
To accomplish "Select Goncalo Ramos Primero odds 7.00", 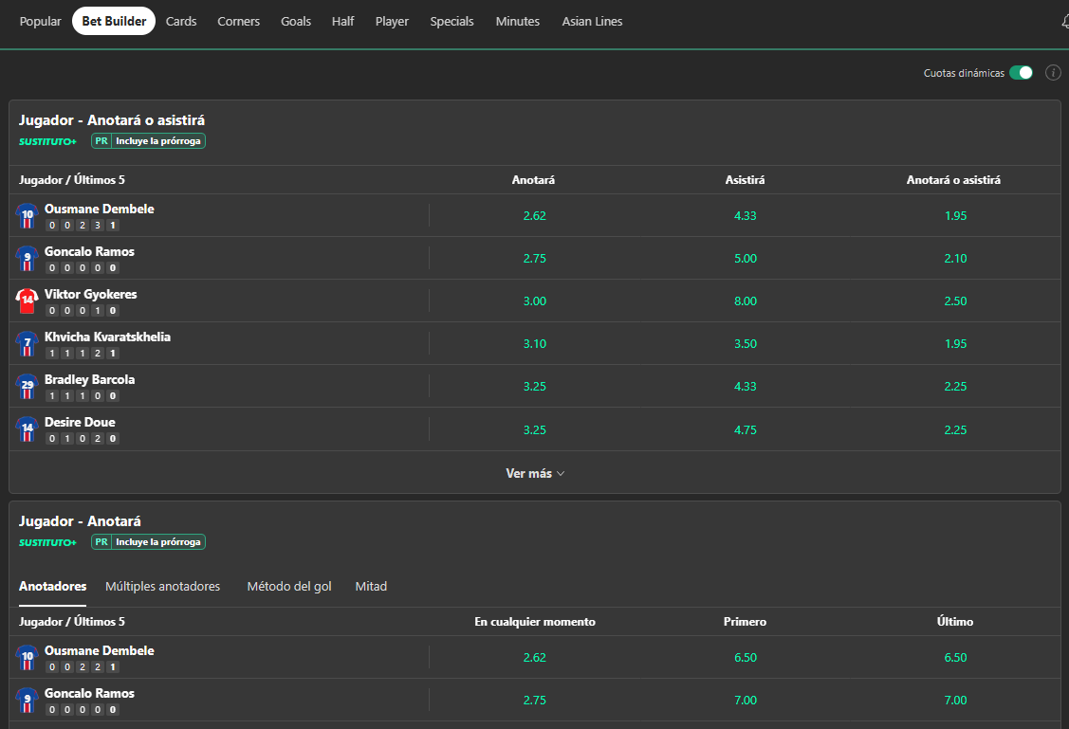I will [x=746, y=701].
